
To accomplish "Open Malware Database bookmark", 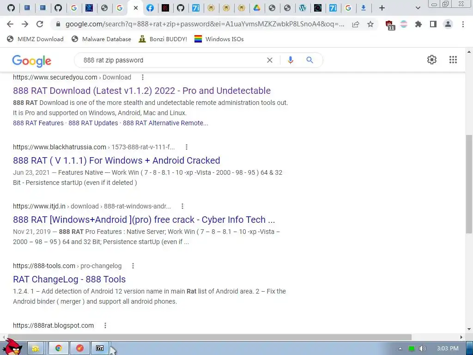I will (101, 39).
